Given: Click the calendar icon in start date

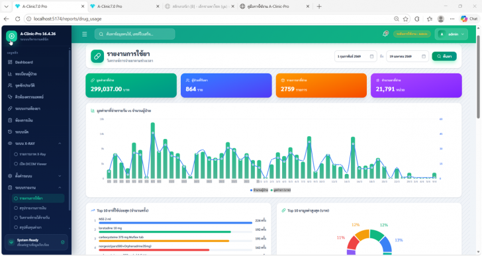Looking at the screenshot, I should pos(371,56).
